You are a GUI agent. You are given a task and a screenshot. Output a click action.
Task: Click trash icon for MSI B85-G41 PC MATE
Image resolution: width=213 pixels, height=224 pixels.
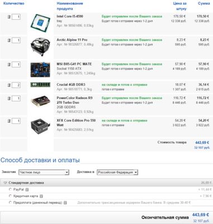coord(9,64)
